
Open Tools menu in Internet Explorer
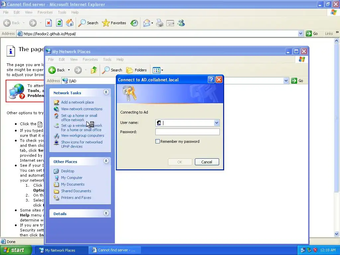click(x=62, y=12)
